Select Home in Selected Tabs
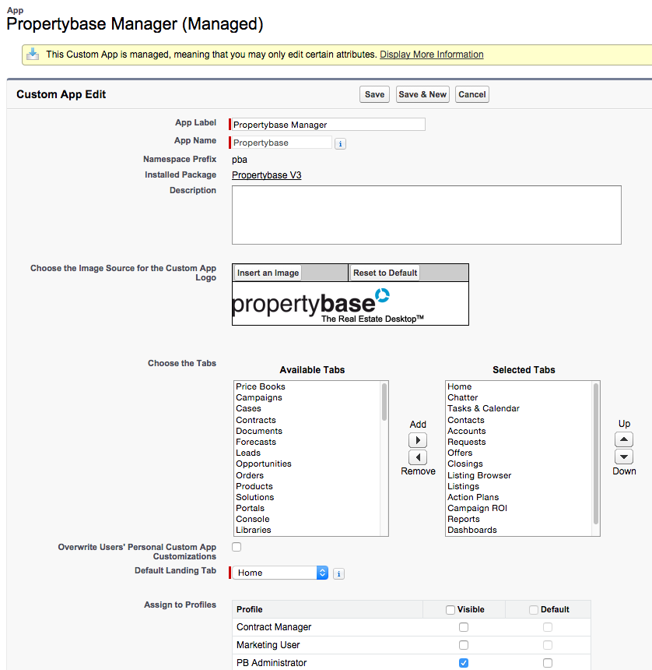This screenshot has height=670, width=652. (459, 386)
